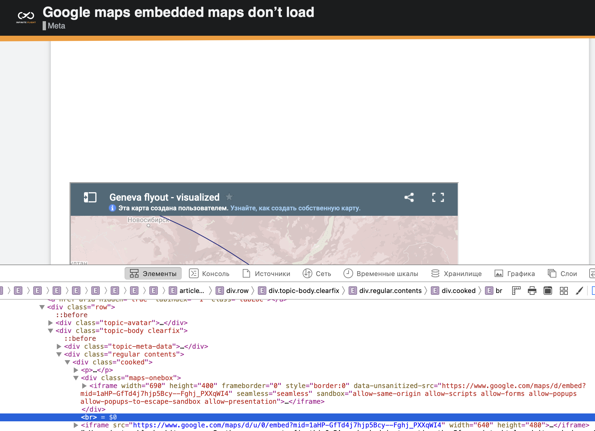Star the Geneva flyout map

pos(229,197)
